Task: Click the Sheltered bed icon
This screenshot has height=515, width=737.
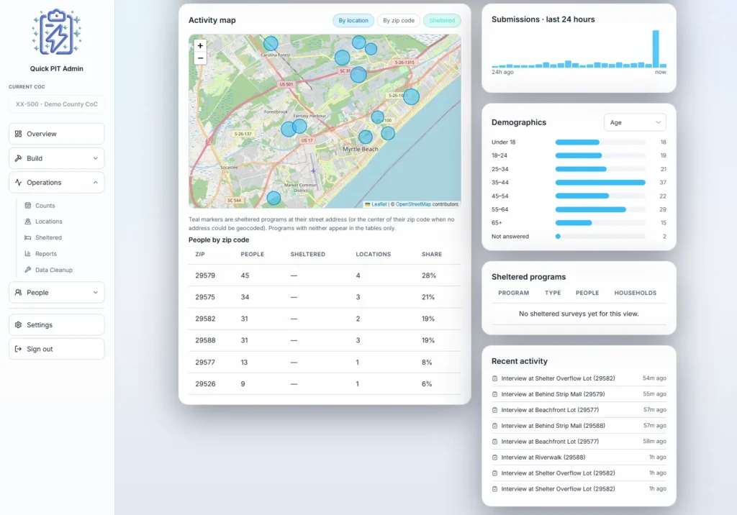Action: (x=28, y=238)
